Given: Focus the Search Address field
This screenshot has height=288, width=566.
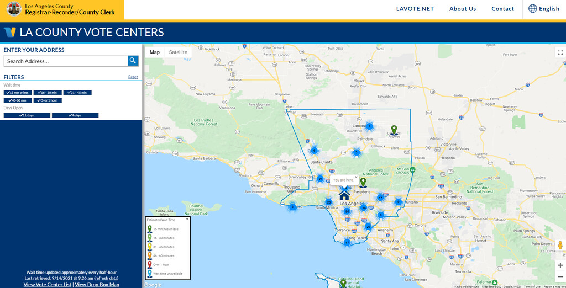Looking at the screenshot, I should click(66, 61).
